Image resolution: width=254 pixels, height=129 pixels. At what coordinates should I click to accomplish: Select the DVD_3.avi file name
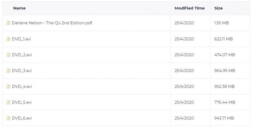(22, 71)
